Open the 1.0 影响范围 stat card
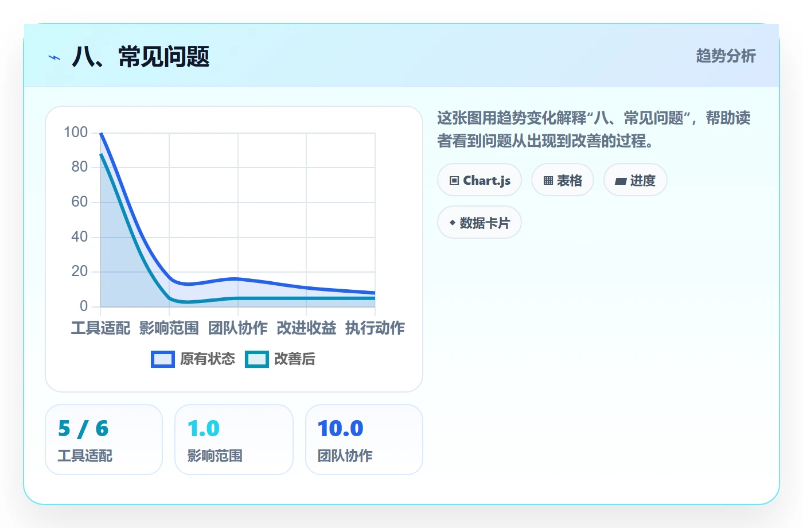 (x=234, y=440)
